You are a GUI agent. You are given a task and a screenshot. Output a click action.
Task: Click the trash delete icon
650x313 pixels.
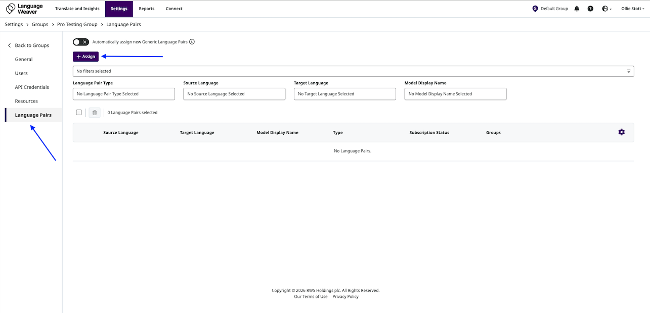(x=95, y=113)
